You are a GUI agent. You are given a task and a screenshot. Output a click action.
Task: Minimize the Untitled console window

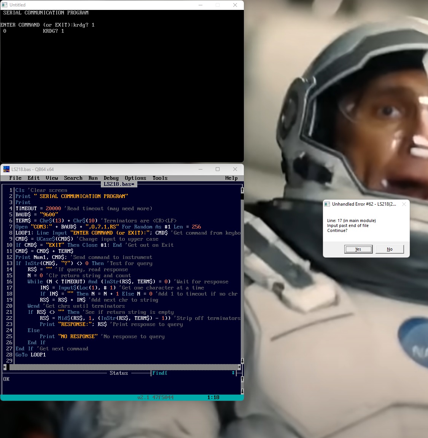pos(200,5)
